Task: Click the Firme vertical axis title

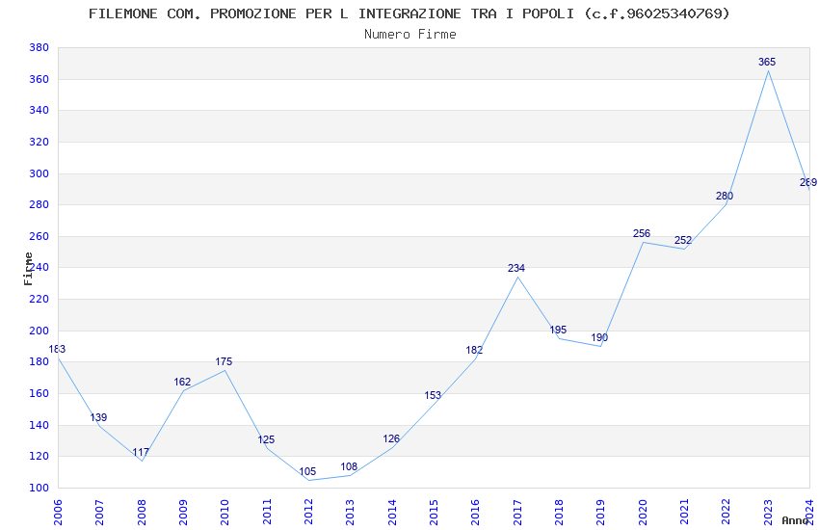Action: 28,269
